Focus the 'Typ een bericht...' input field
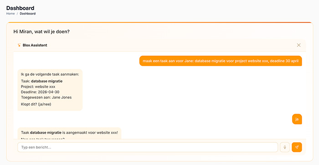 click(148, 147)
